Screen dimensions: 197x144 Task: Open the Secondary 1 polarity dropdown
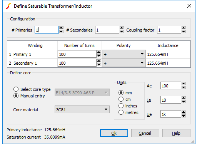[x=124, y=63]
